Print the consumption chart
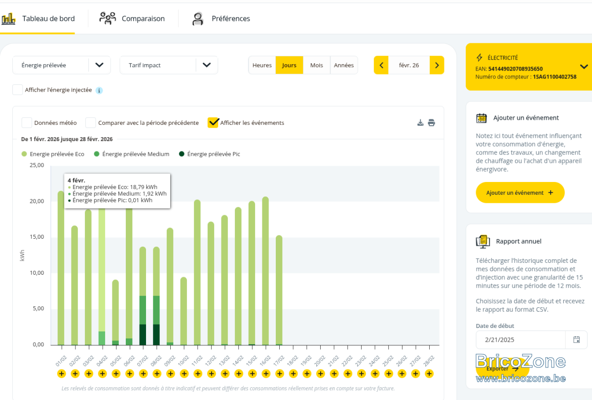 (431, 123)
